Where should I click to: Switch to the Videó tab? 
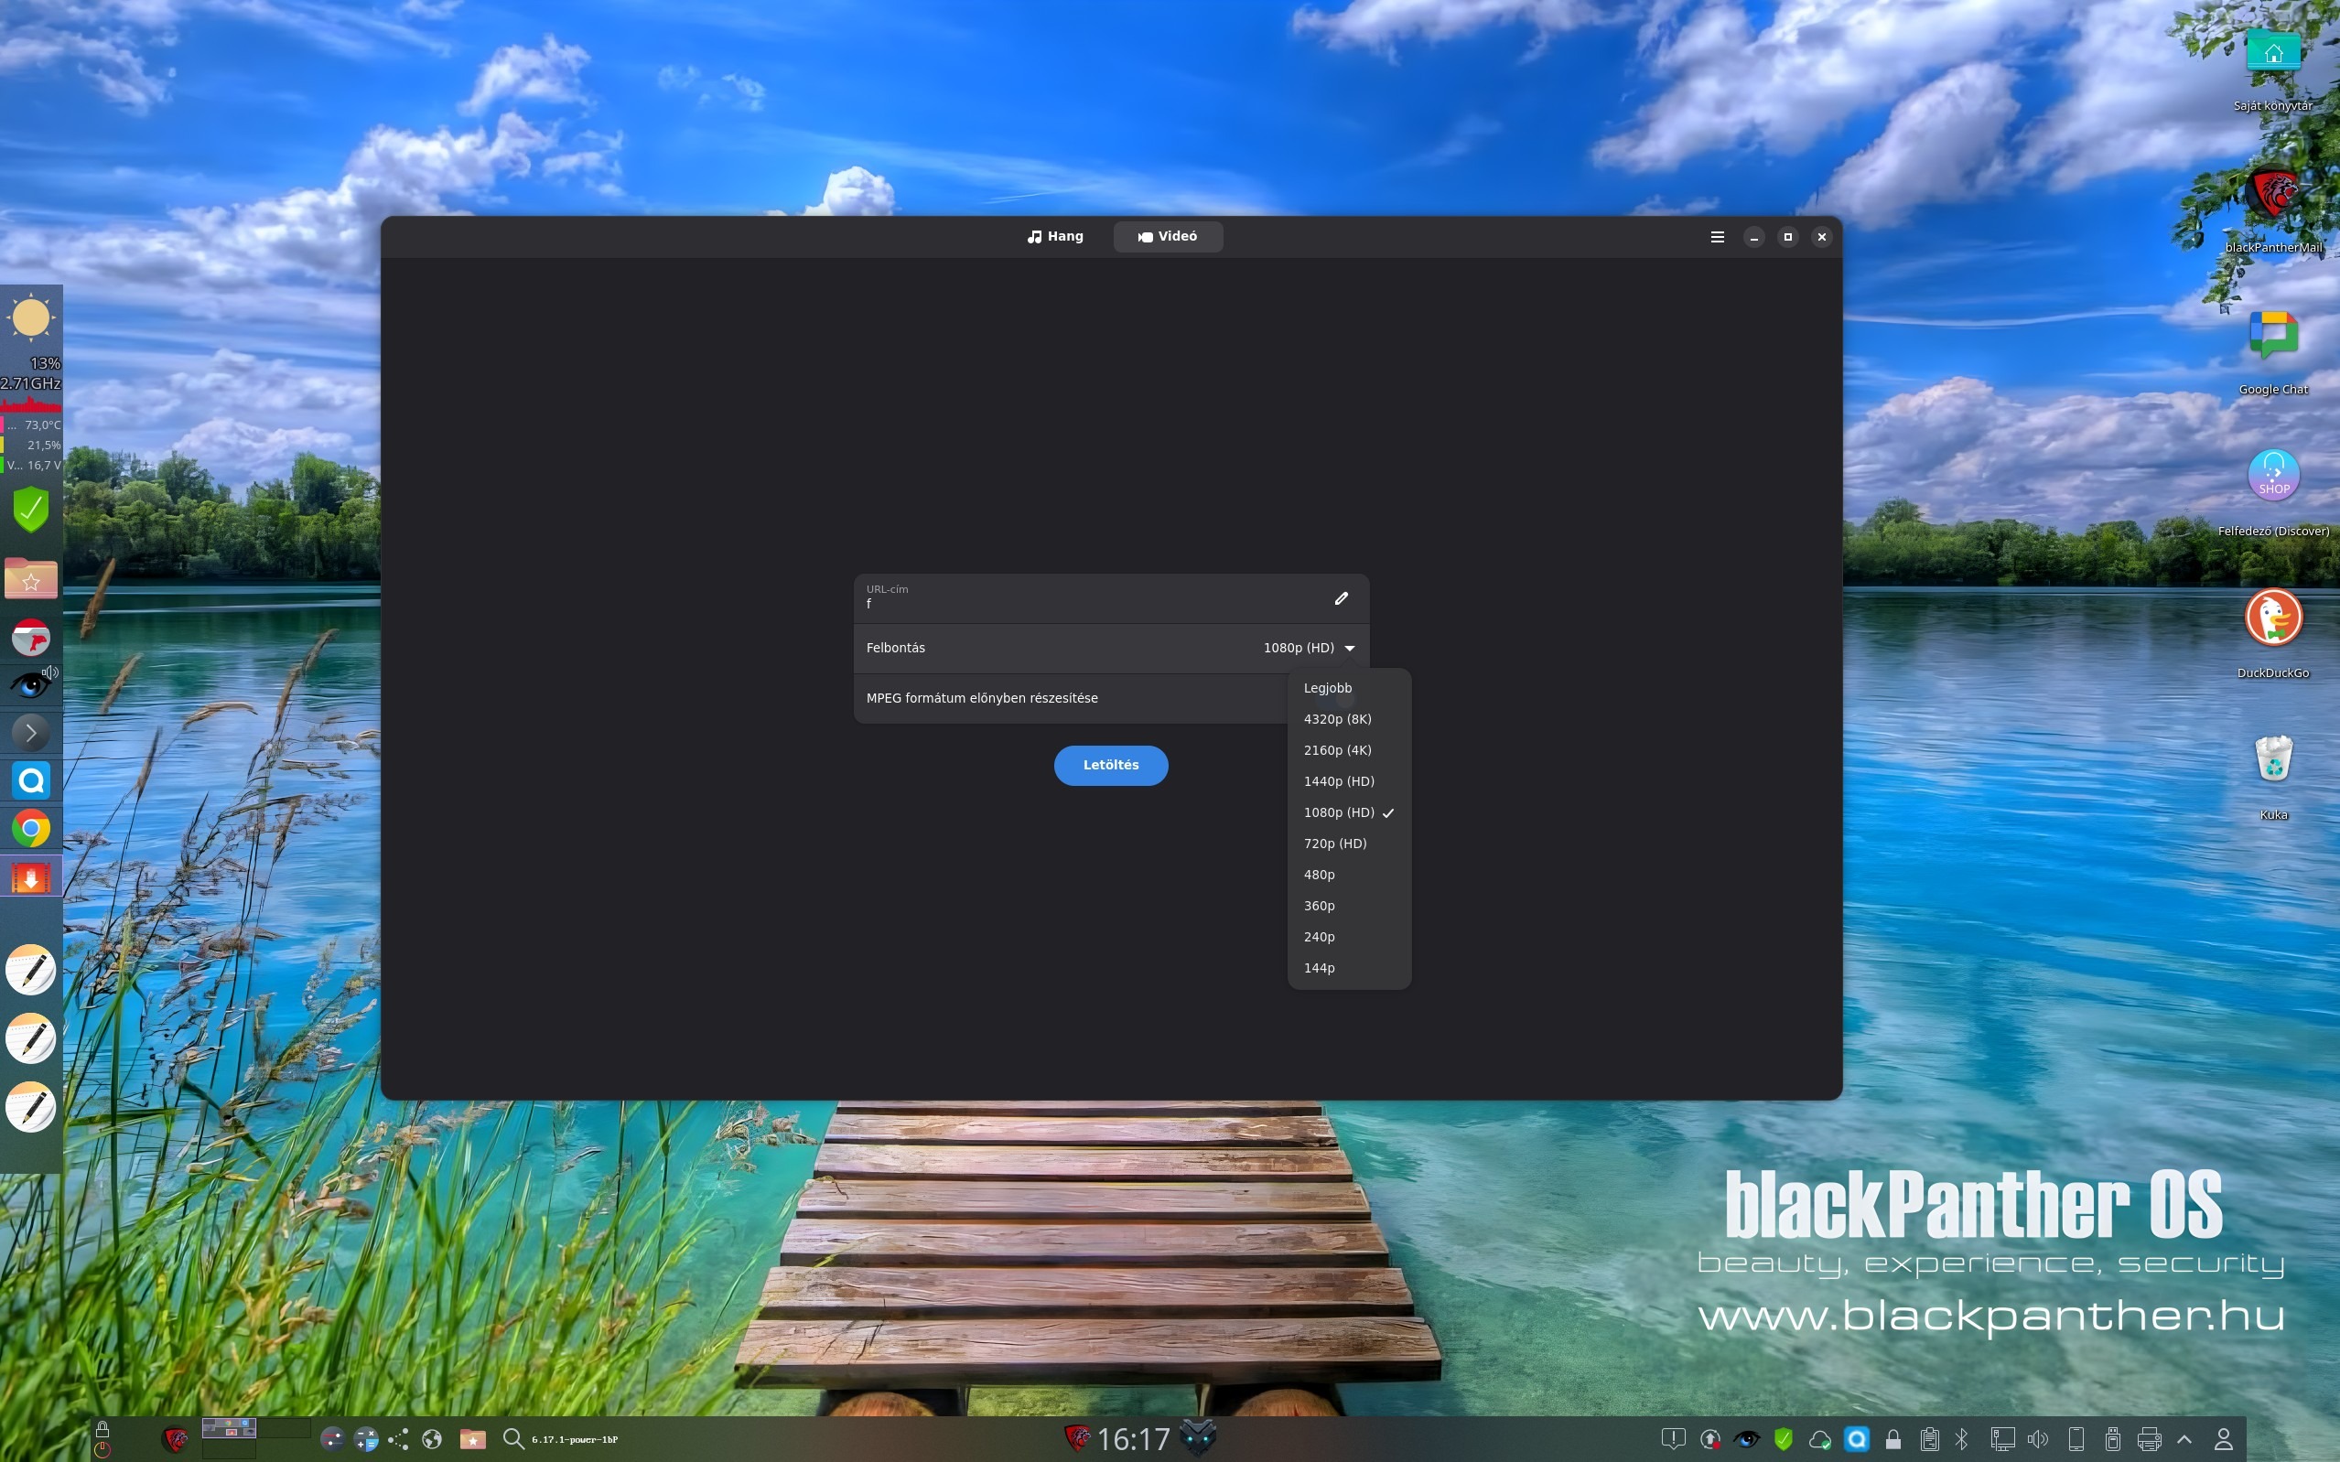click(1167, 237)
